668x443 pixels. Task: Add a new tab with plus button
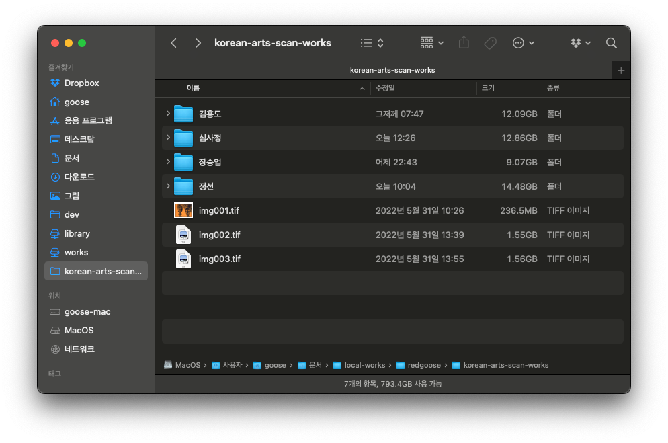(x=621, y=71)
